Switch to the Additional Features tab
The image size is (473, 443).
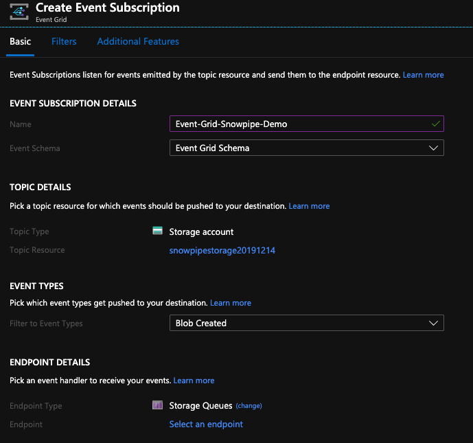tap(138, 41)
